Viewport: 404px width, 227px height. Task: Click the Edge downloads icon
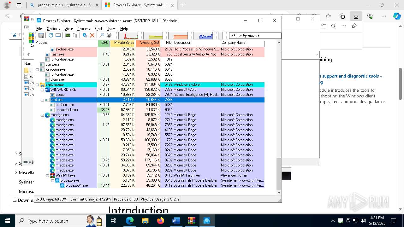tap(356, 16)
